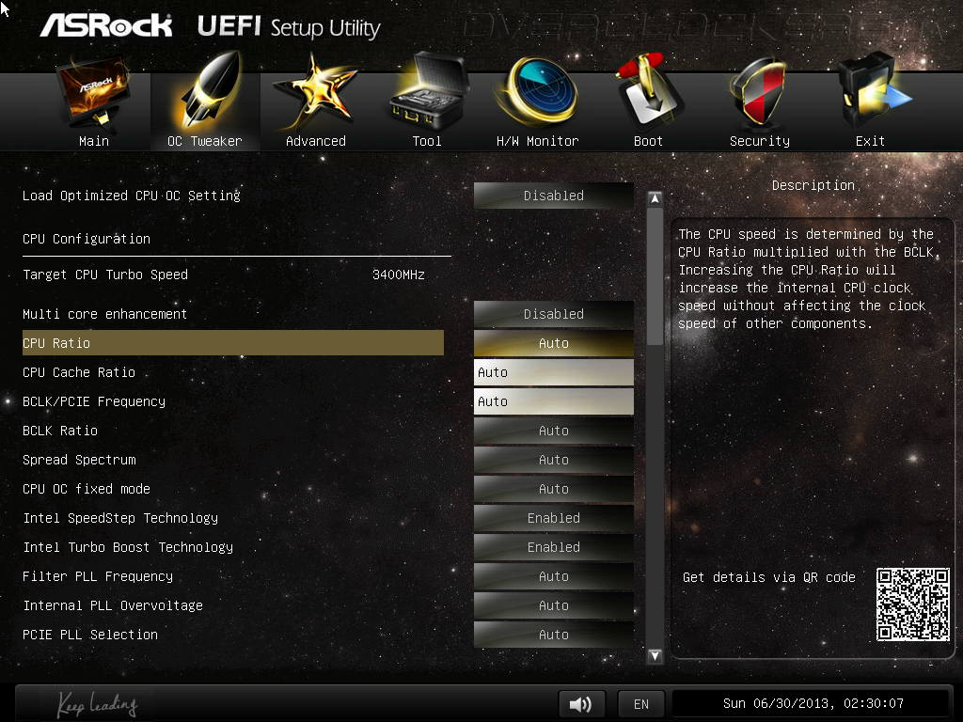This screenshot has width=963, height=722.
Task: Toggle Multi core enhancement Disabled setting
Action: click(553, 314)
